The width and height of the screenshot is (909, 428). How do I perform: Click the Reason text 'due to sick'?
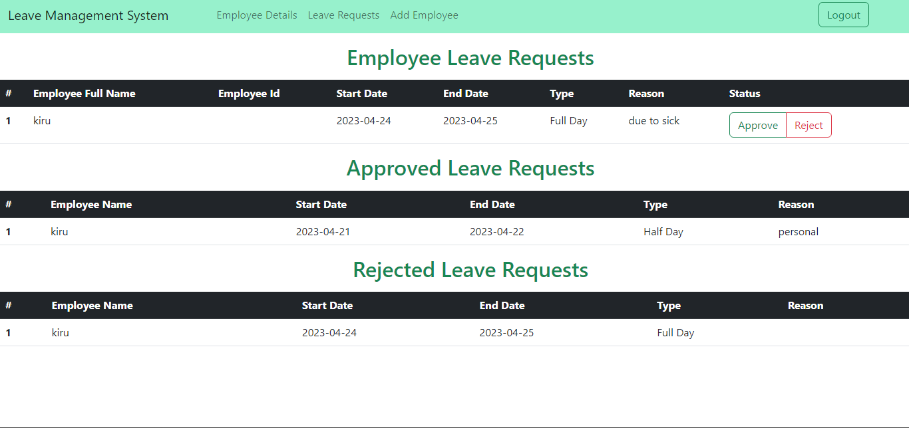(x=653, y=120)
